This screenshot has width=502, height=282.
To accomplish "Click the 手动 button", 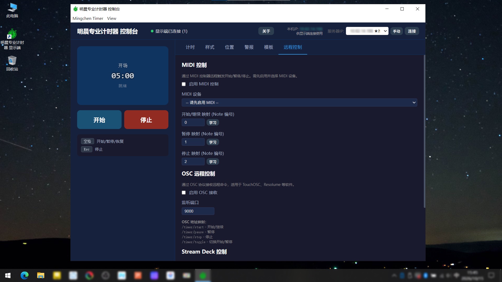I will click(x=397, y=31).
